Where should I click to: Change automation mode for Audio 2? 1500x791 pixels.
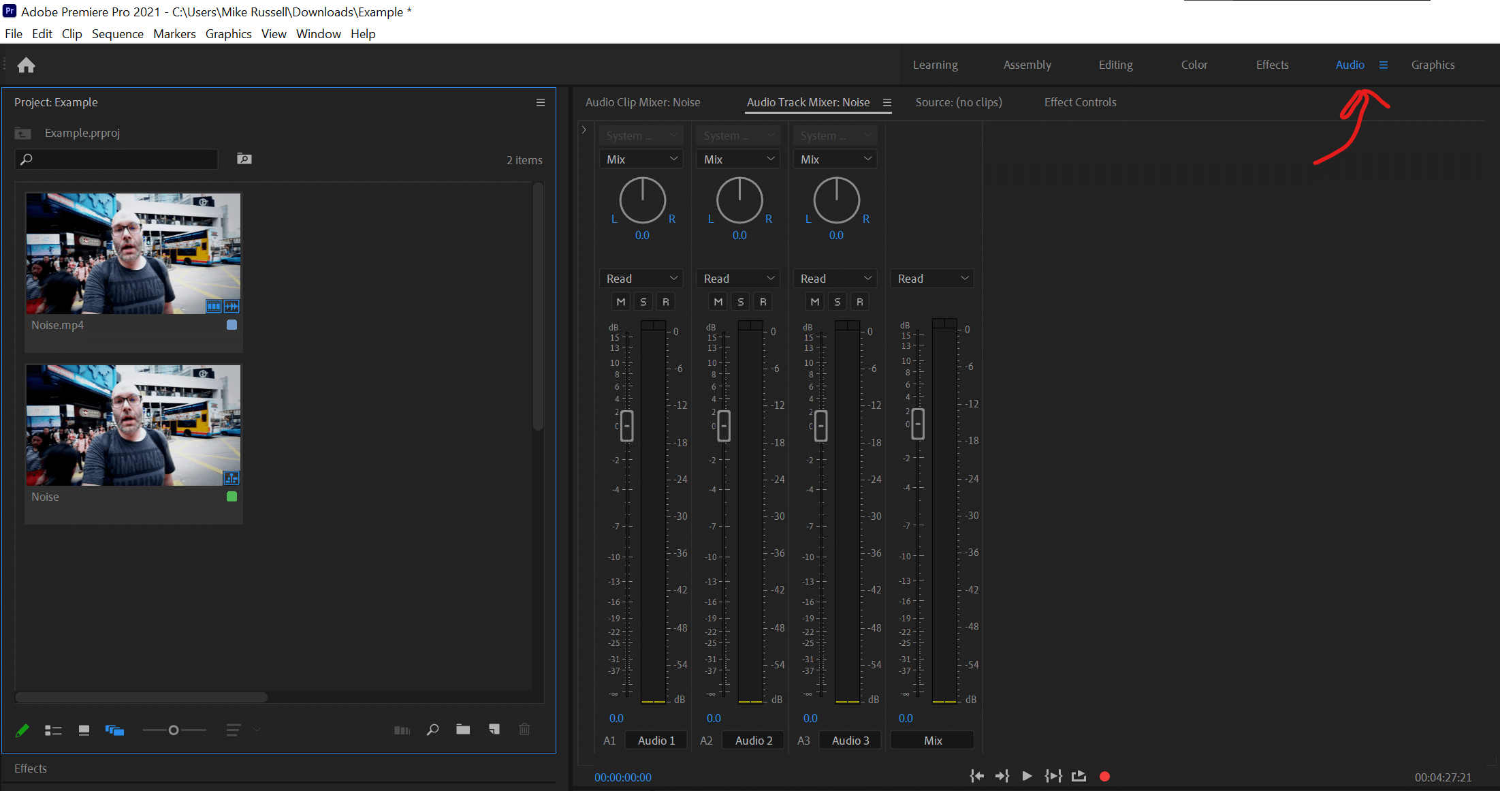739,278
